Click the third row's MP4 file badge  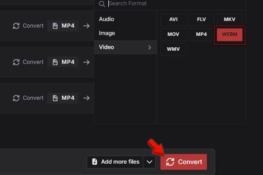pyautogui.click(x=63, y=98)
